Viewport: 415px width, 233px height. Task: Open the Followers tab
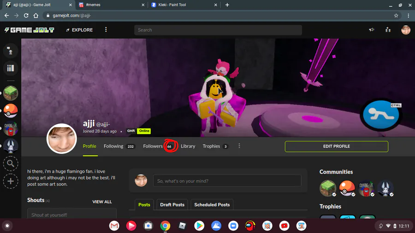tap(158, 146)
